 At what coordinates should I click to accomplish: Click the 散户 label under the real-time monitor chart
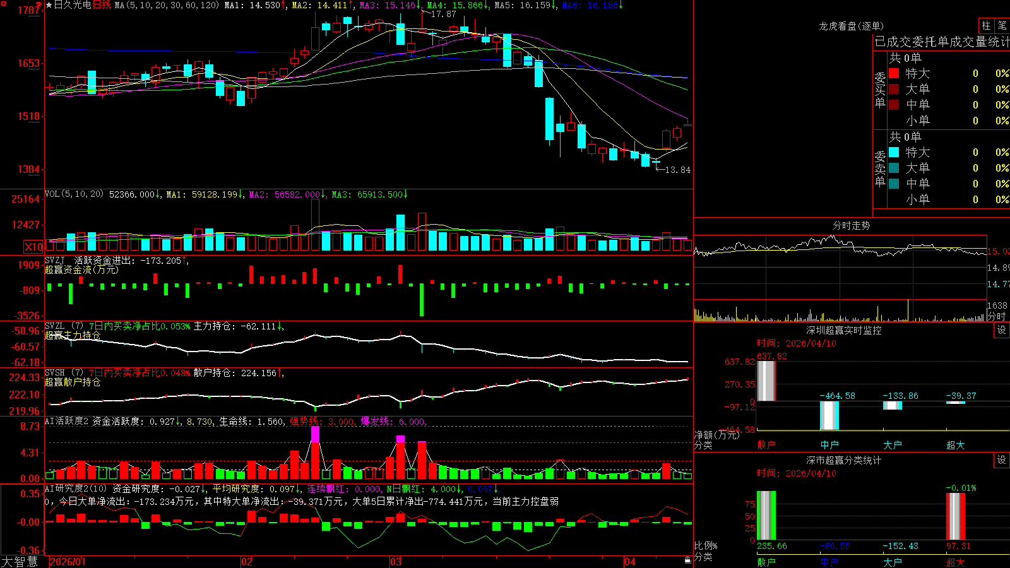(x=766, y=445)
